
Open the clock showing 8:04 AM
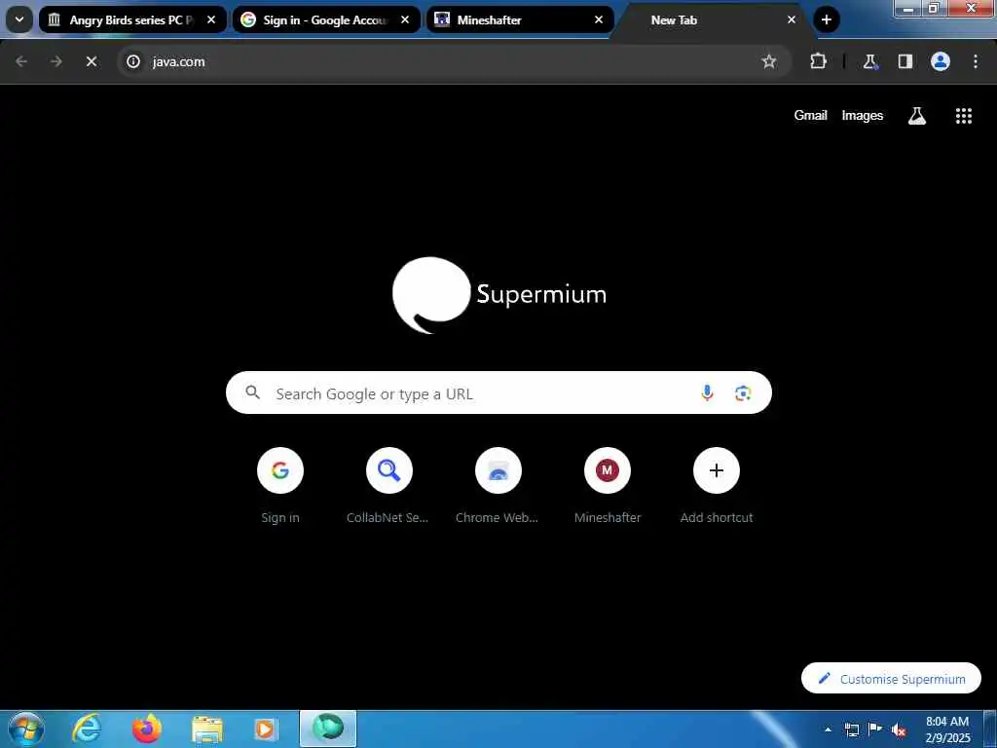coord(947,729)
